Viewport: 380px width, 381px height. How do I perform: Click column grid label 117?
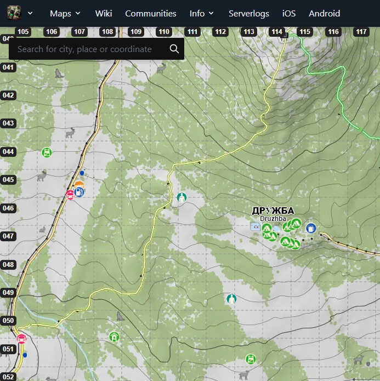pos(361,32)
